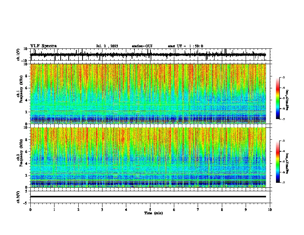
Task: Click the ch.2 spectrogram panel
Action: [x=148, y=157]
